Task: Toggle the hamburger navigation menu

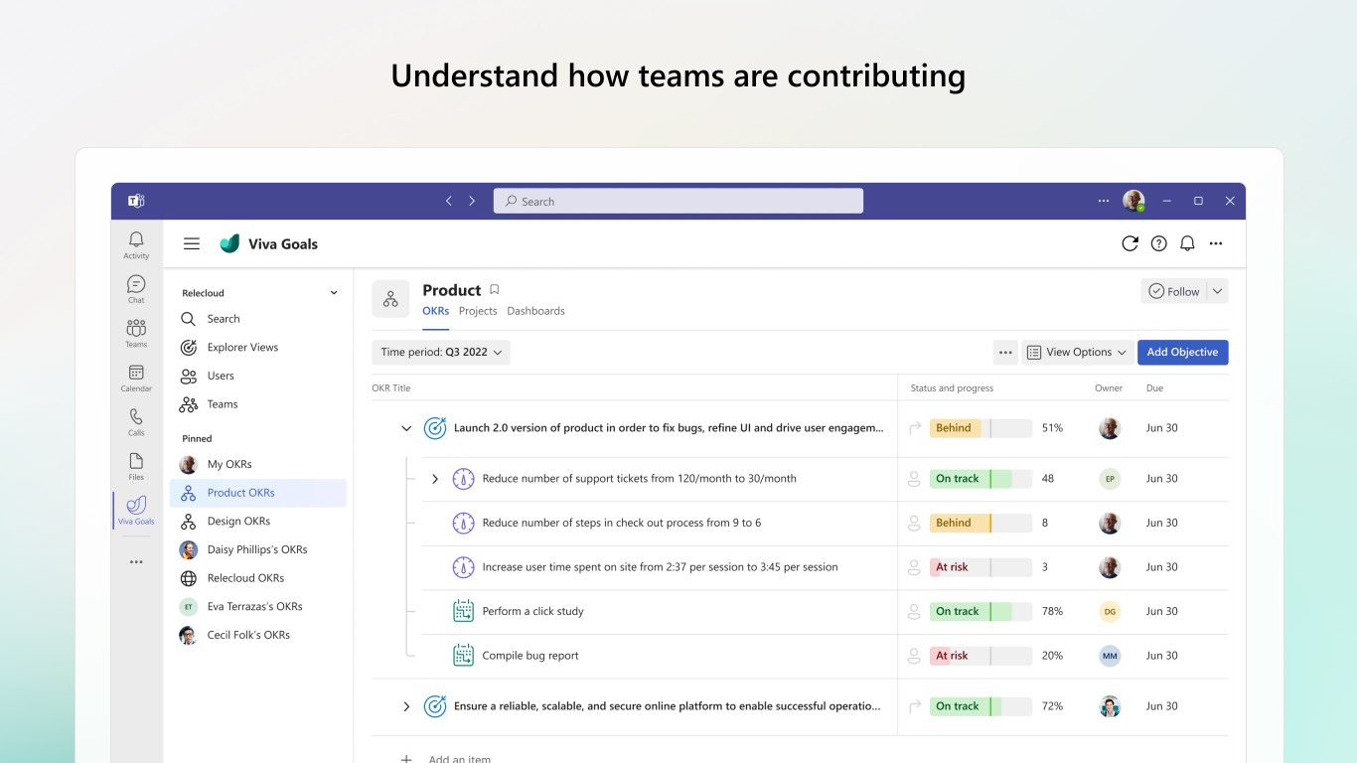Action: click(192, 243)
